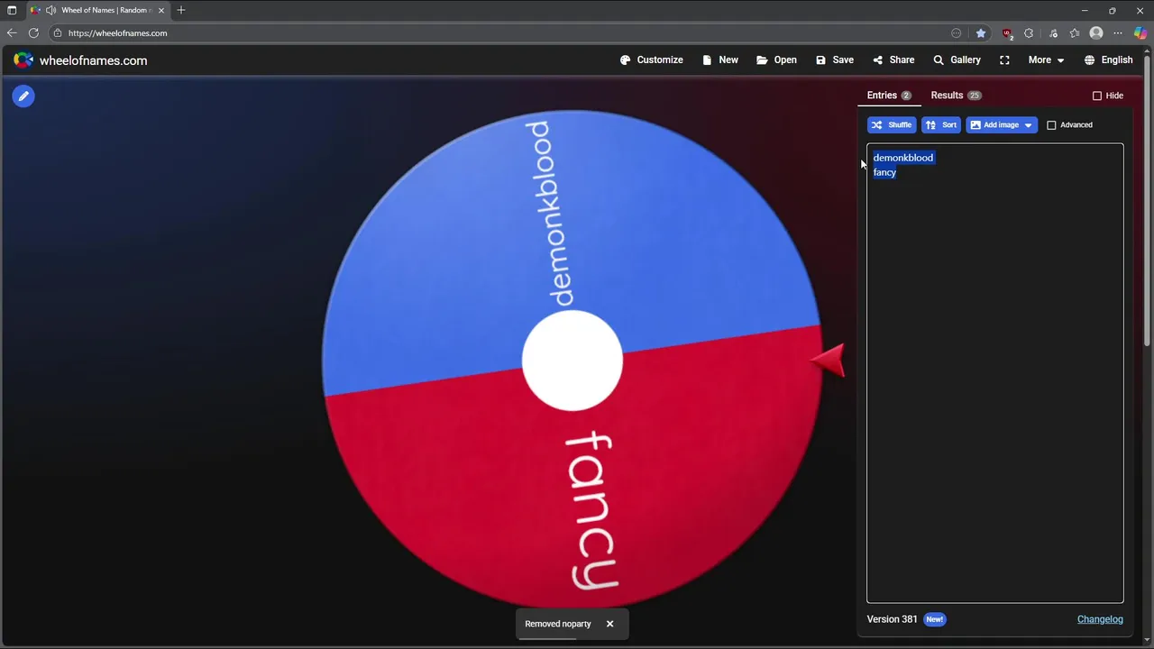Image resolution: width=1154 pixels, height=649 pixels.
Task: Click the wheelofnames.com logo
Action: point(80,60)
